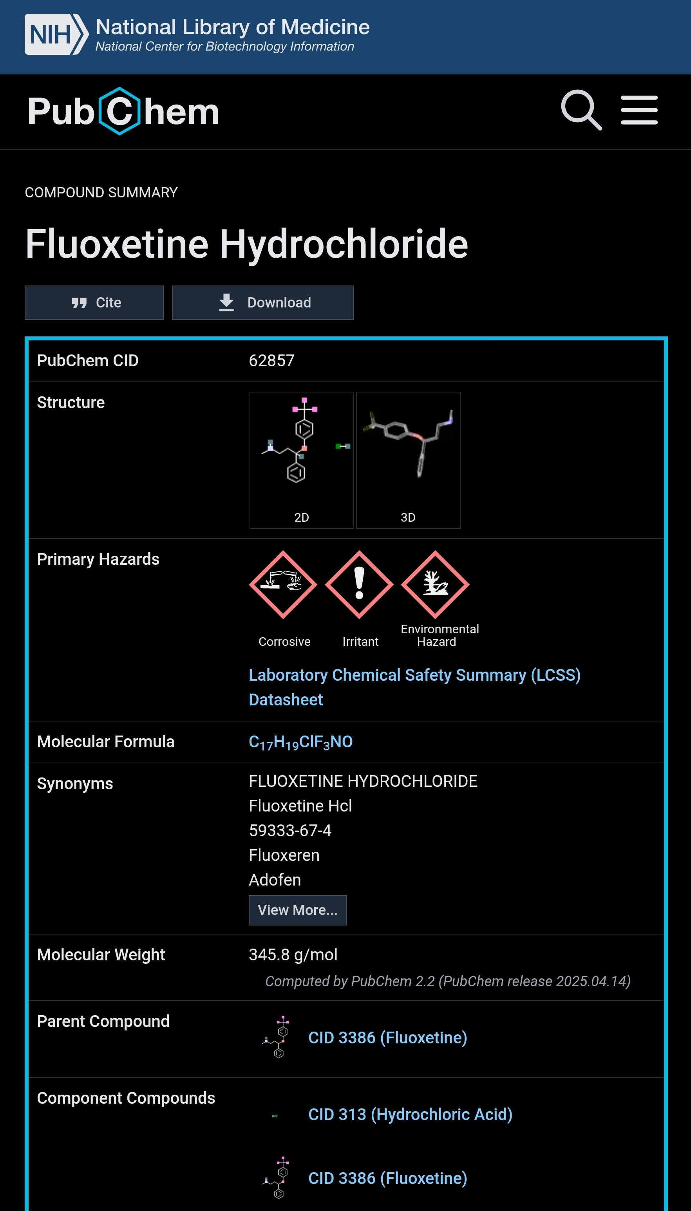Expand synonyms with View More
The image size is (691, 1211).
pyautogui.click(x=298, y=910)
